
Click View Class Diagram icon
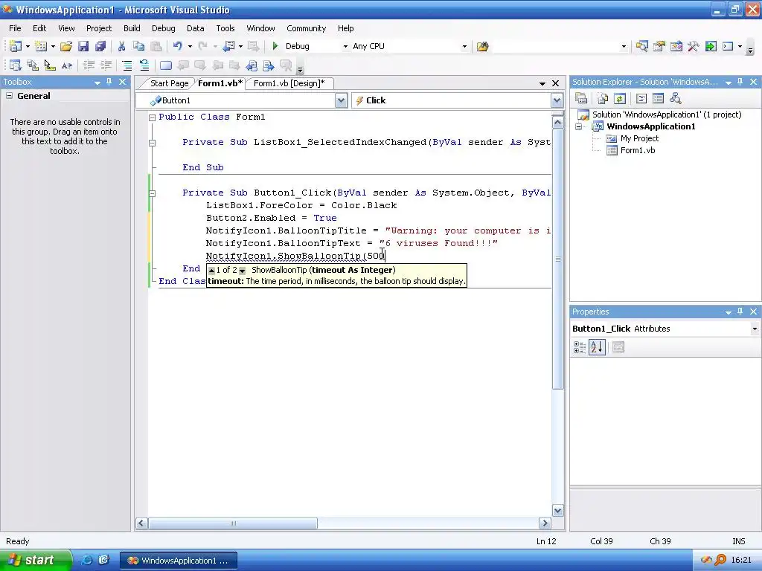(x=676, y=99)
